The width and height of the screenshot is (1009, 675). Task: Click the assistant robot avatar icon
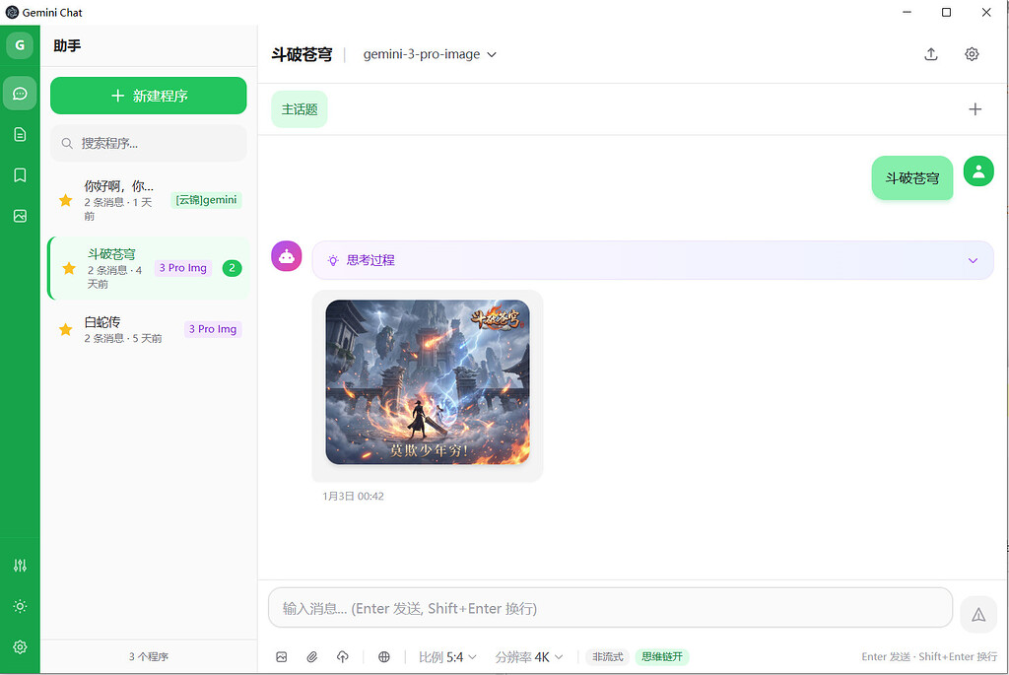pyautogui.click(x=287, y=256)
